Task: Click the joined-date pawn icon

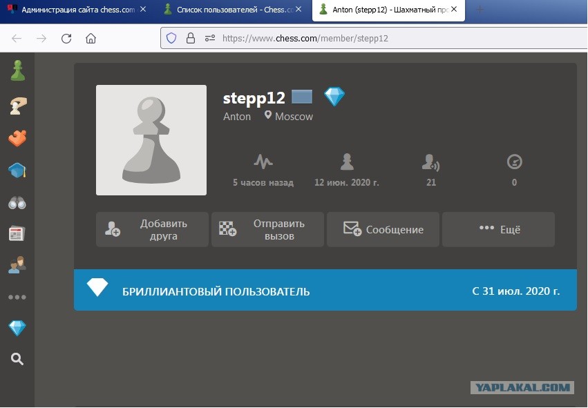Action: point(347,162)
